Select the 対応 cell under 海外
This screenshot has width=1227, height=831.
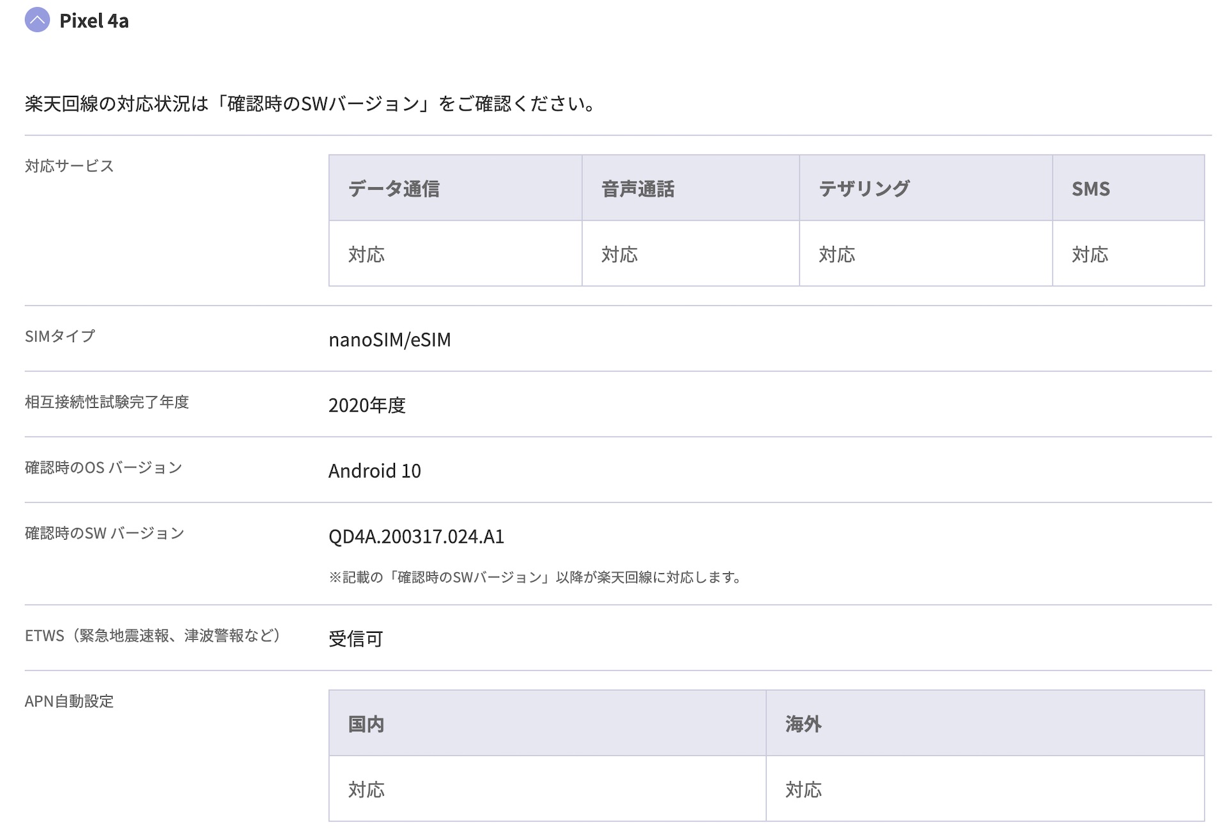[x=803, y=789]
